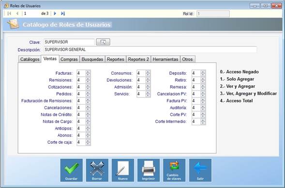Maximize the Roles de Usuarios window
Viewport: 285px width, 188px height.
(x=265, y=6)
